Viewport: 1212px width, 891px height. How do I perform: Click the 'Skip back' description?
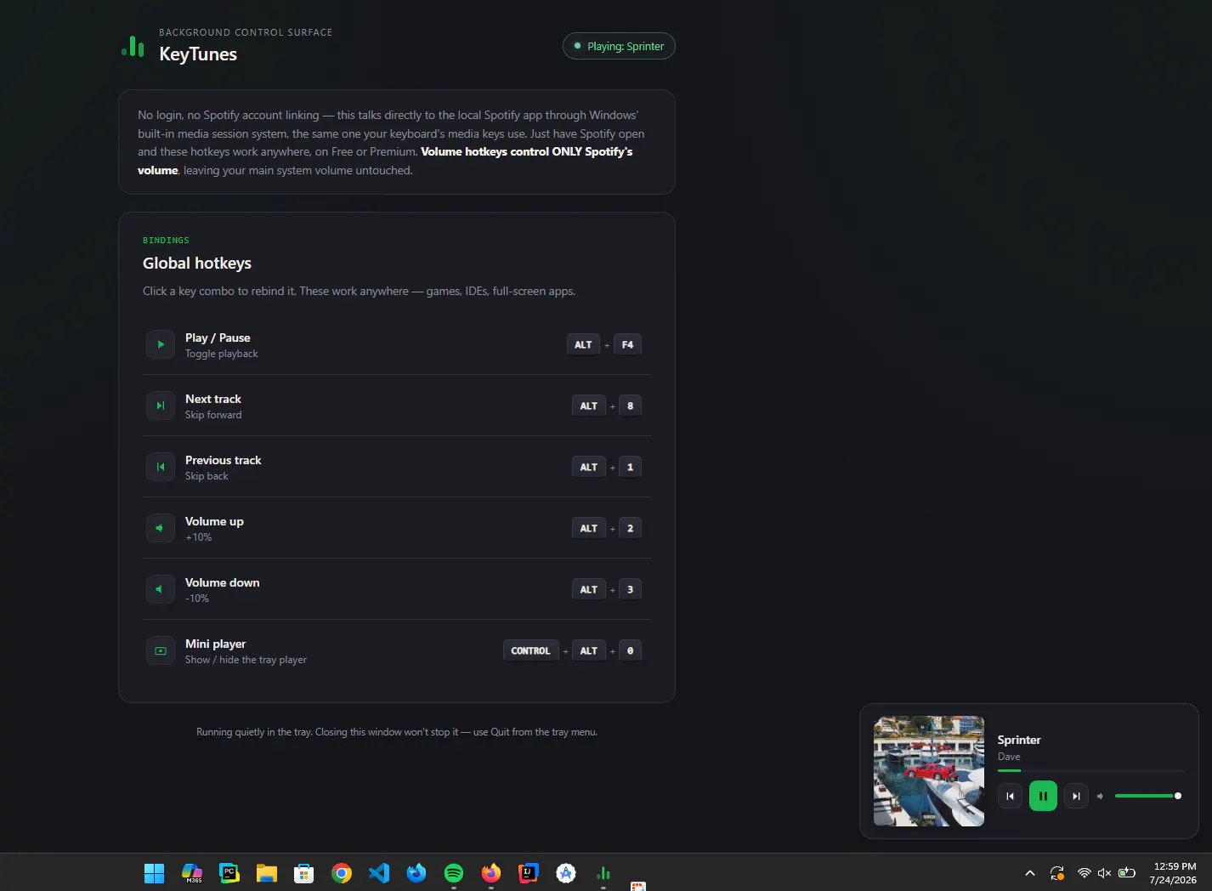point(207,476)
